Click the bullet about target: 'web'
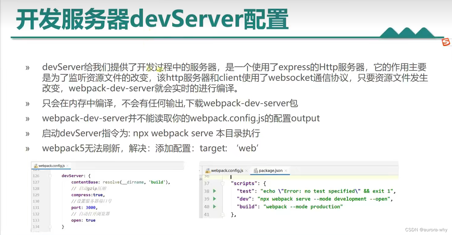Viewport: 452px width, 235px height. point(151,148)
